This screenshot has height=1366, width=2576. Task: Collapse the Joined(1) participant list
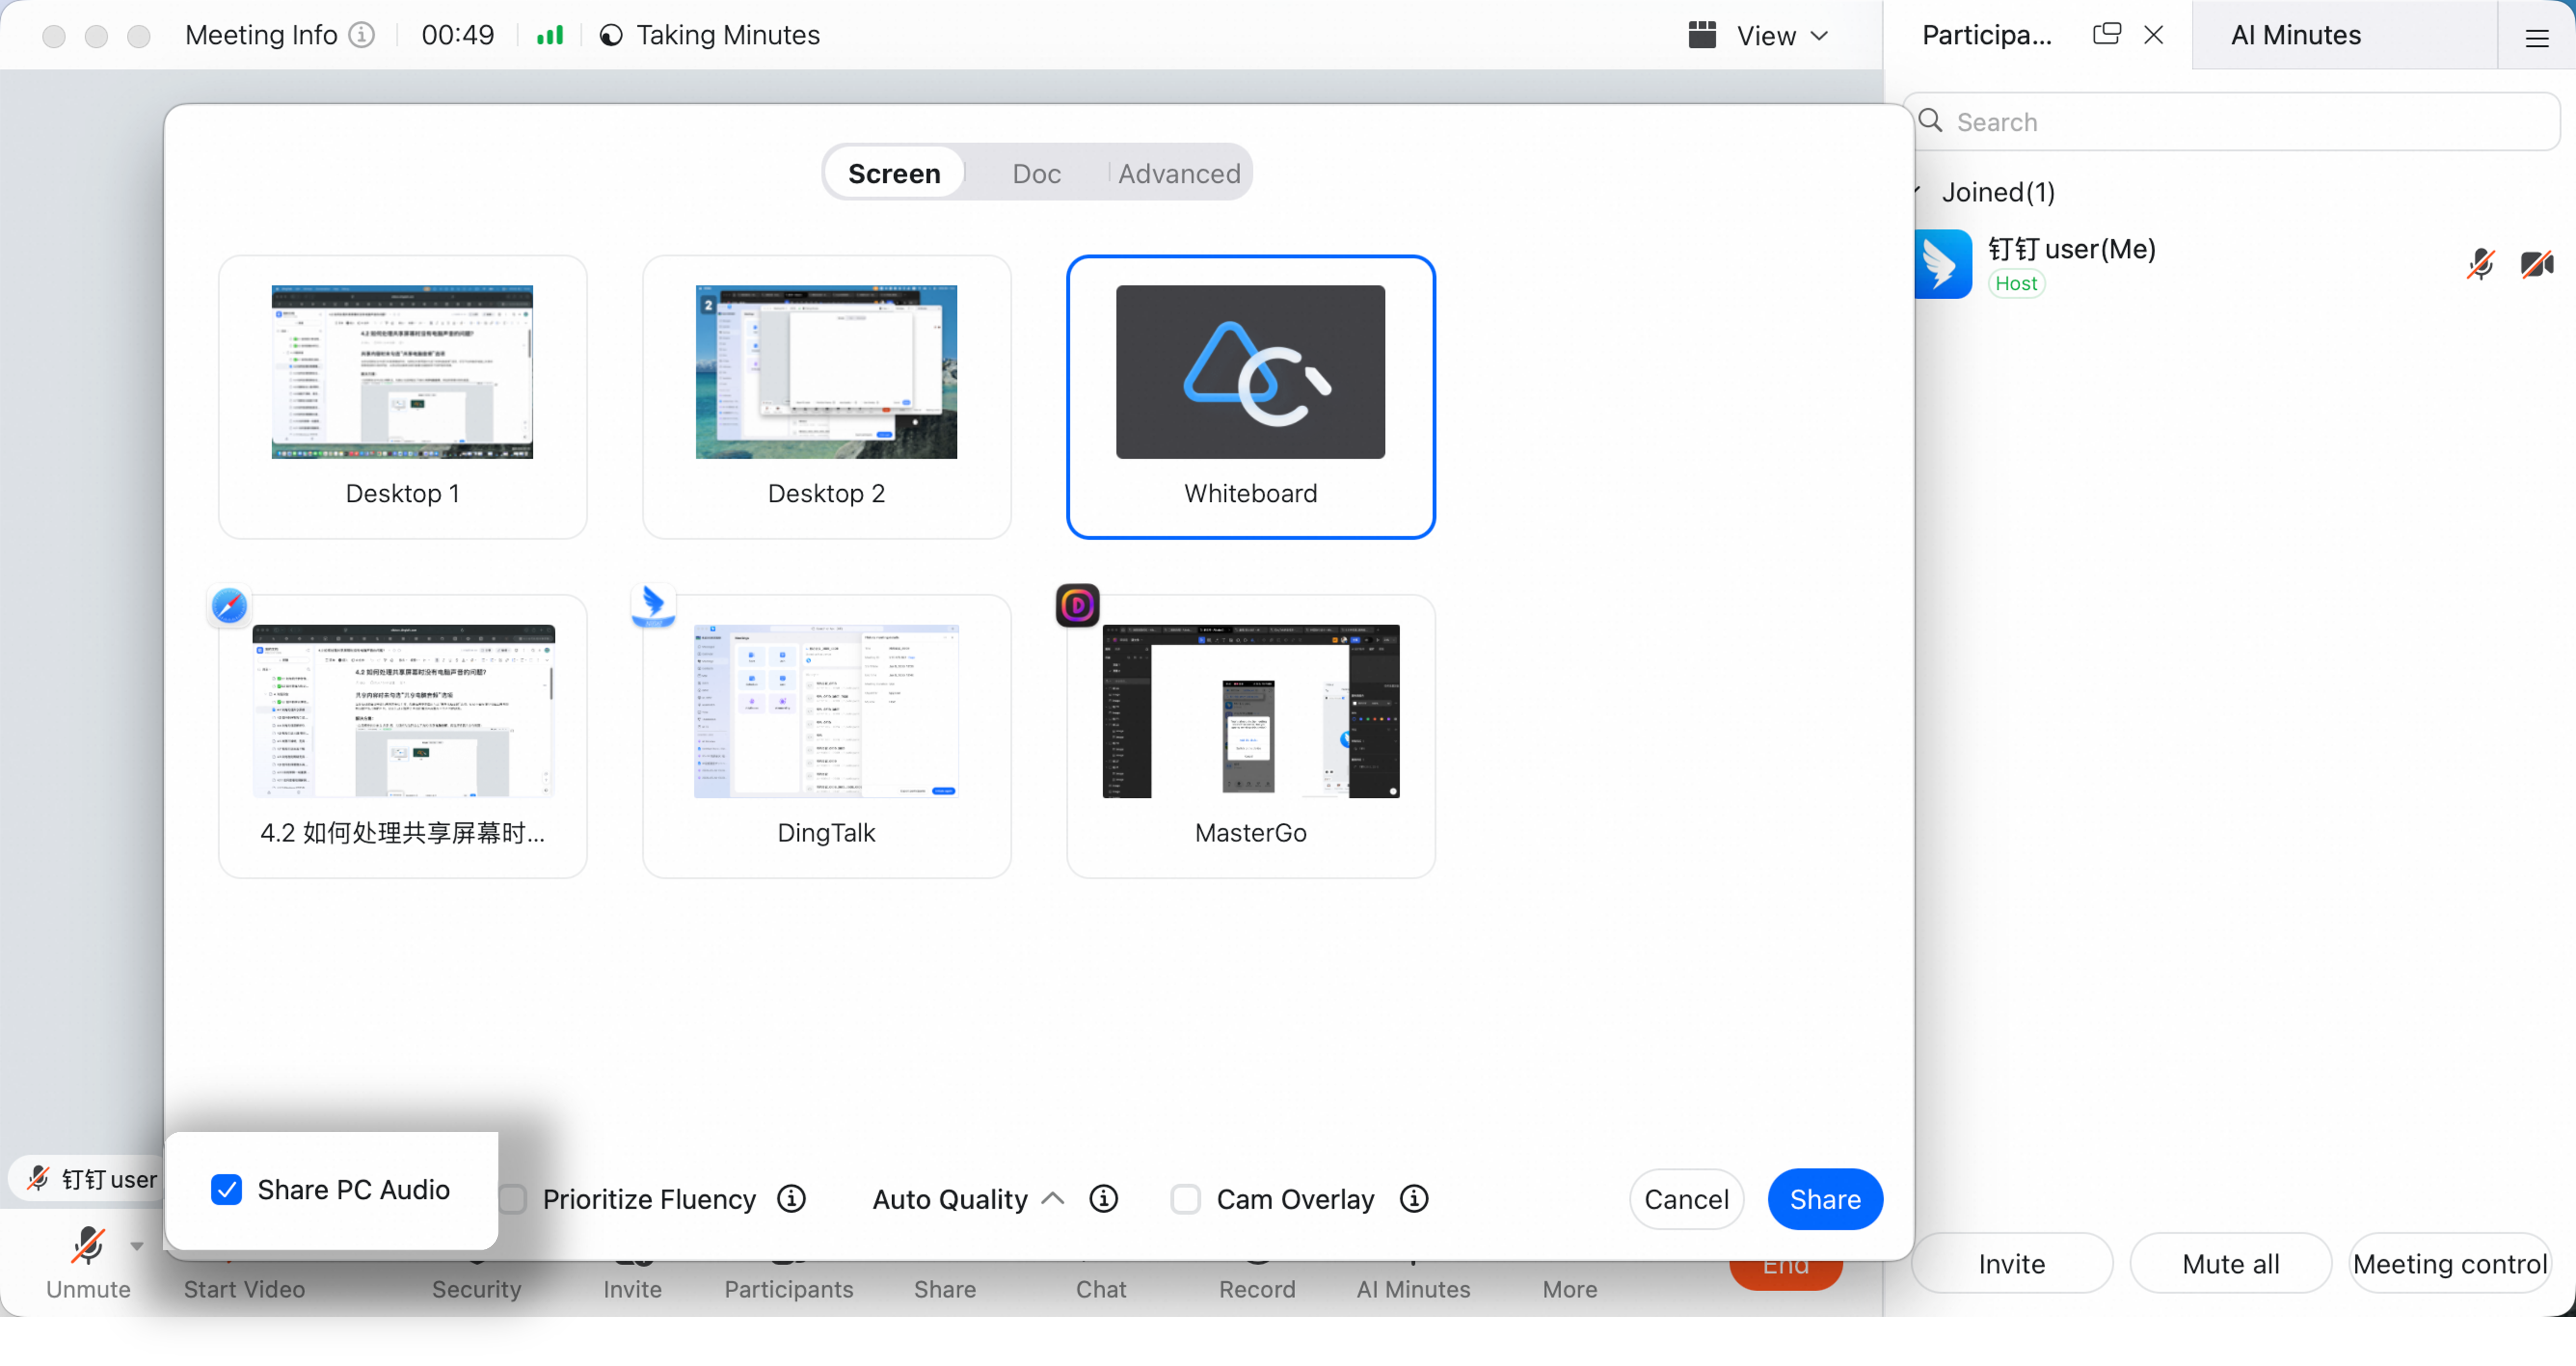pos(1917,191)
